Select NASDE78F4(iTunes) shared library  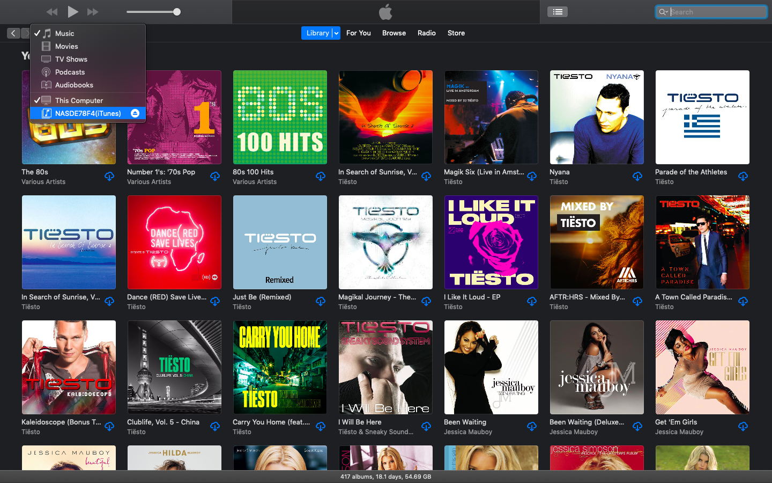pos(88,113)
